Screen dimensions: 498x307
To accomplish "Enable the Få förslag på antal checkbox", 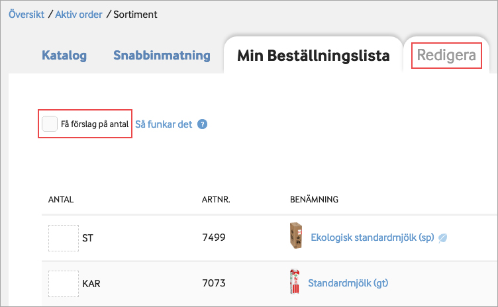I will [x=50, y=124].
